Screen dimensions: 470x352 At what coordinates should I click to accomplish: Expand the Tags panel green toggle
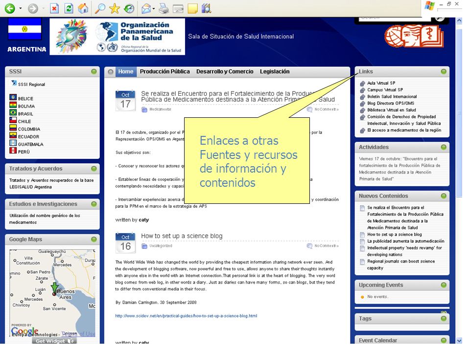[x=444, y=319]
